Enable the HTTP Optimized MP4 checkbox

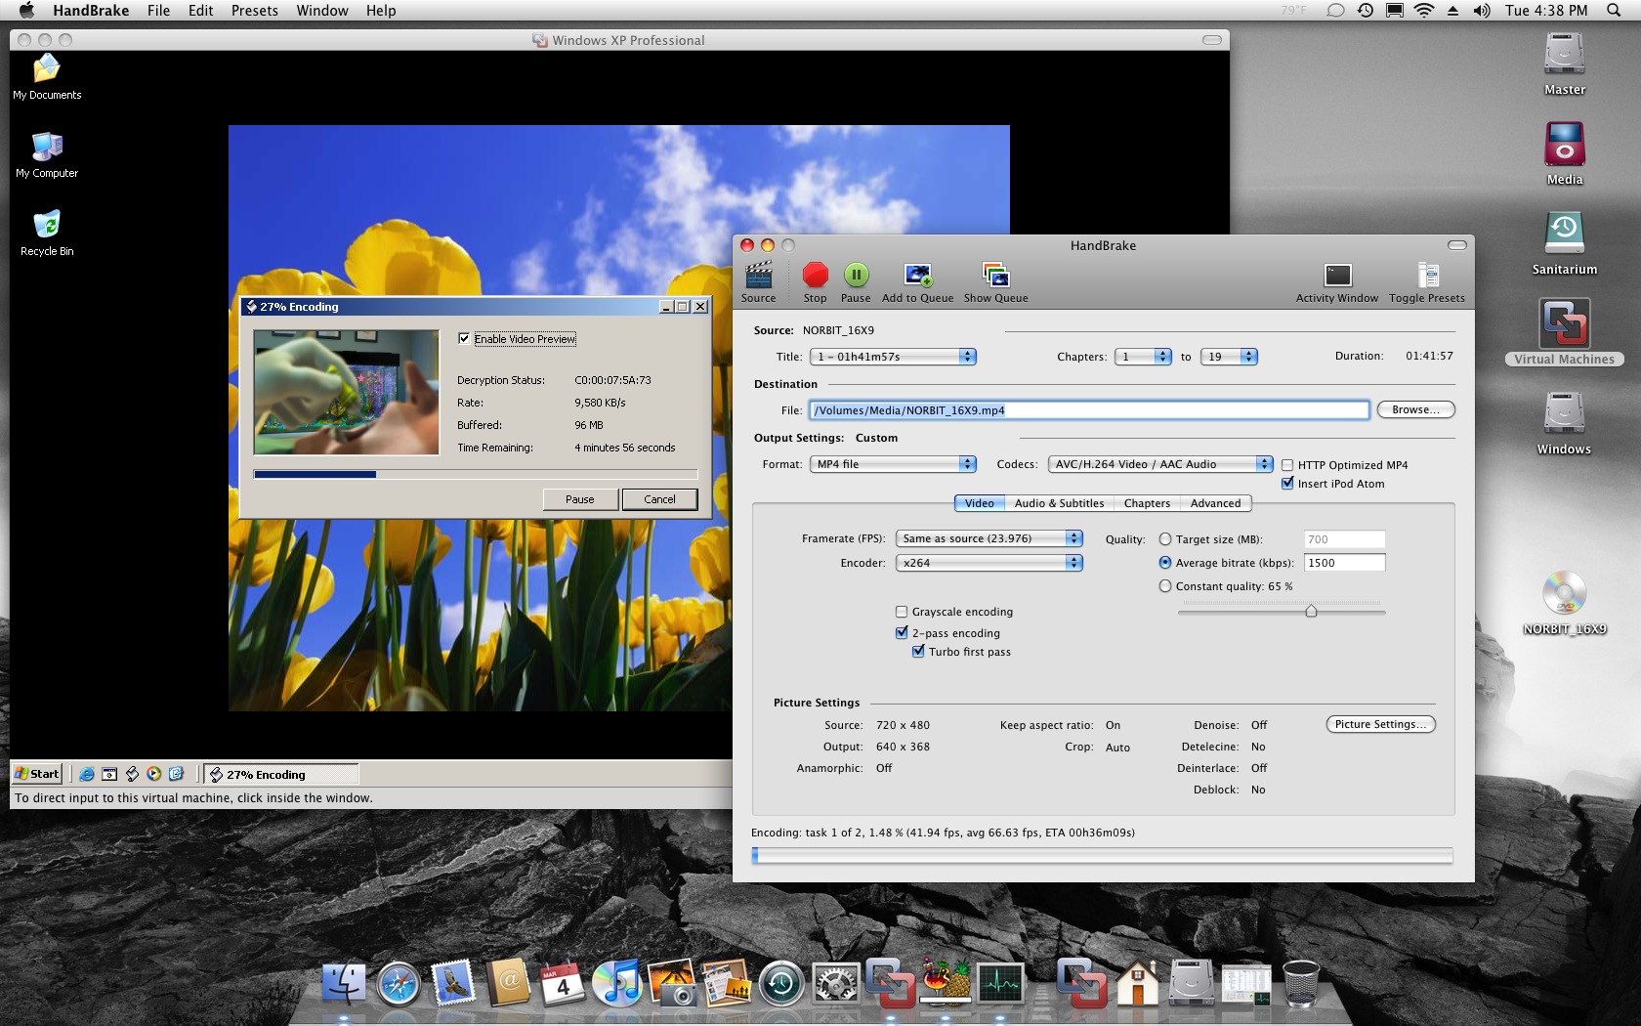1287,465
